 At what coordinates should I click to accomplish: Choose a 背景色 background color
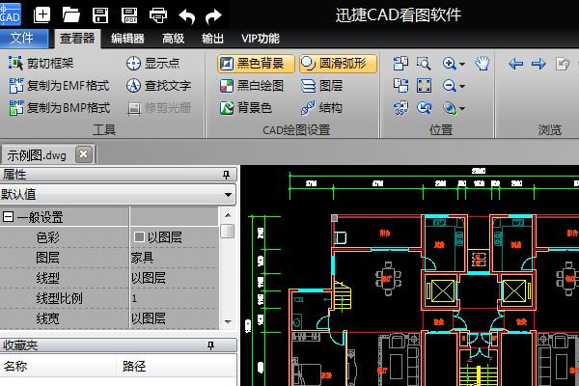(246, 108)
